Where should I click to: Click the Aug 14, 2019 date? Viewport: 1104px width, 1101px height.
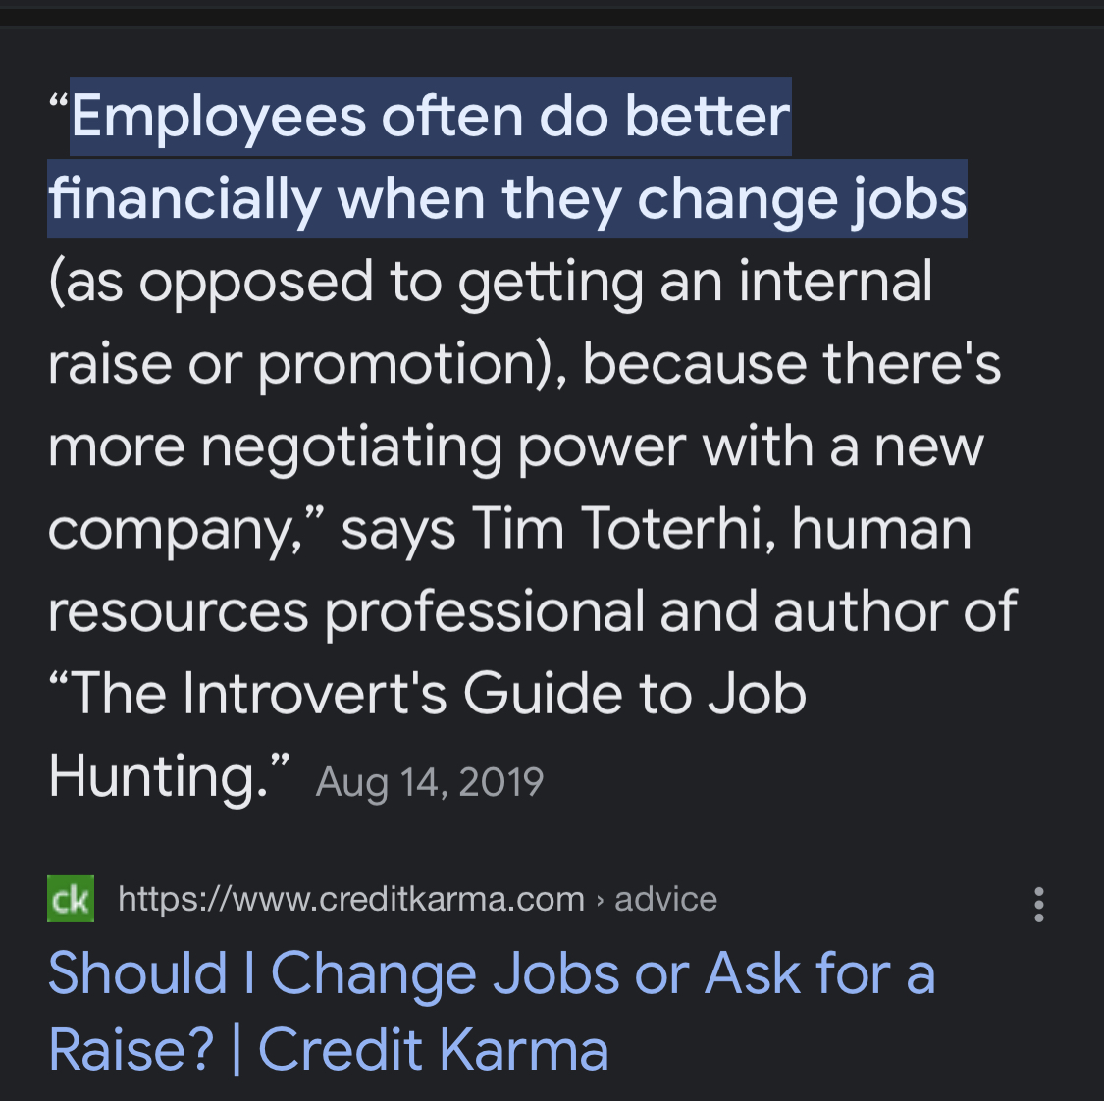430,782
